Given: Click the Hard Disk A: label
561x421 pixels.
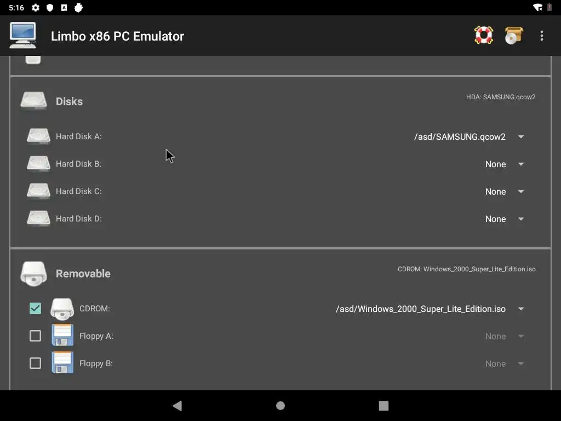Looking at the screenshot, I should pos(79,136).
